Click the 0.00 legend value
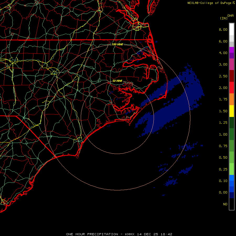 pyautogui.click(x=223, y=192)
